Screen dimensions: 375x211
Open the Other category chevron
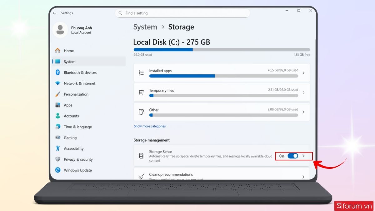[x=303, y=112]
